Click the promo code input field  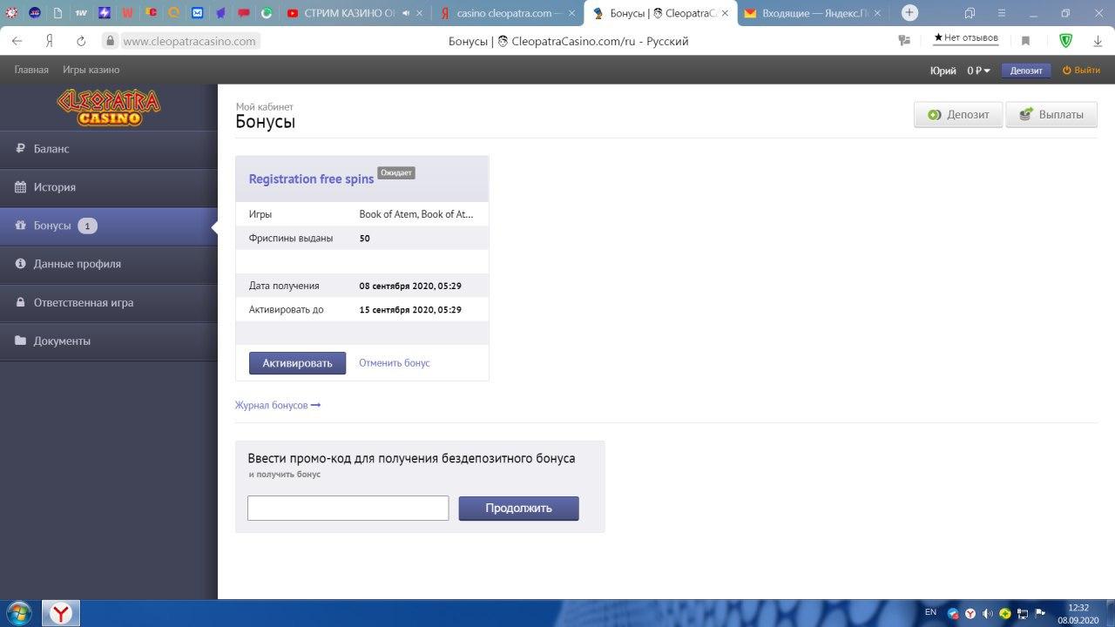click(348, 508)
